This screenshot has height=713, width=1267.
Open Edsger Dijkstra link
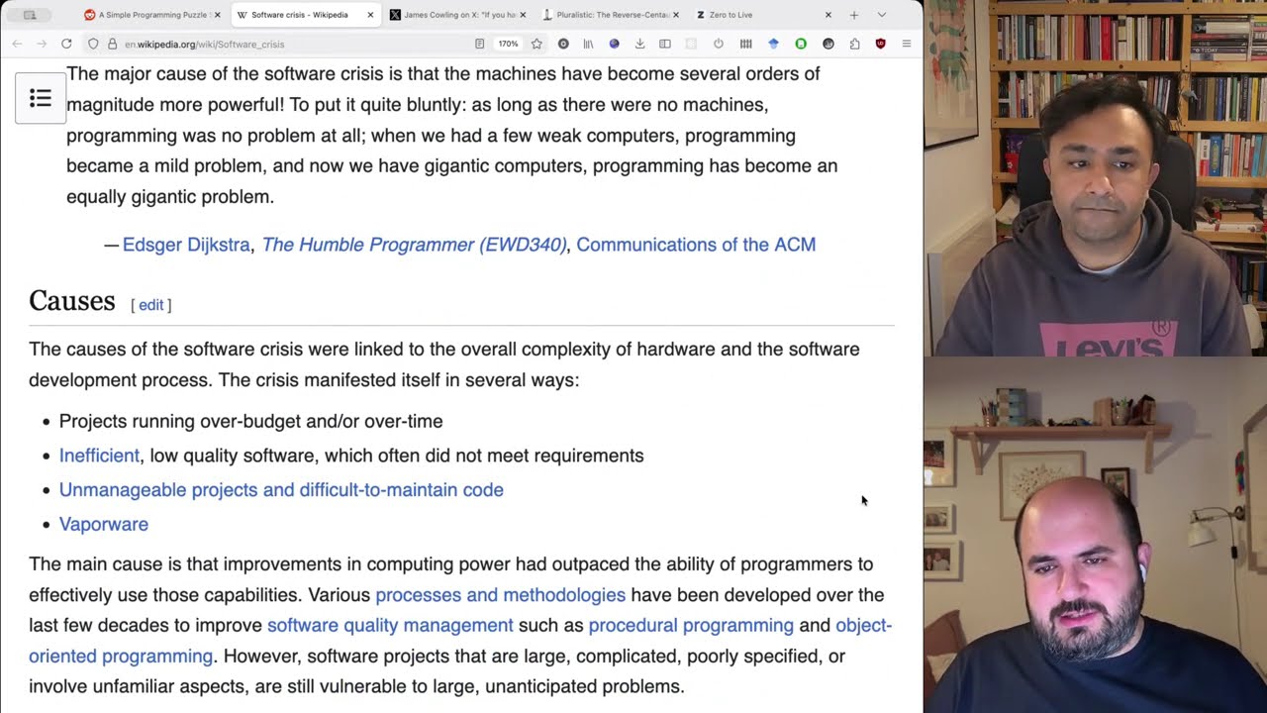pos(186,245)
